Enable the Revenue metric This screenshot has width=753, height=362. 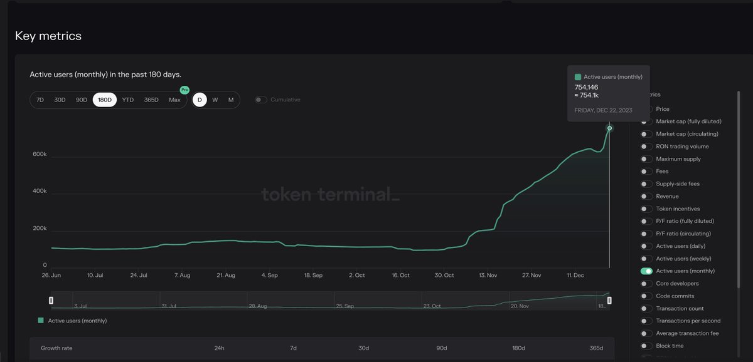pos(646,196)
